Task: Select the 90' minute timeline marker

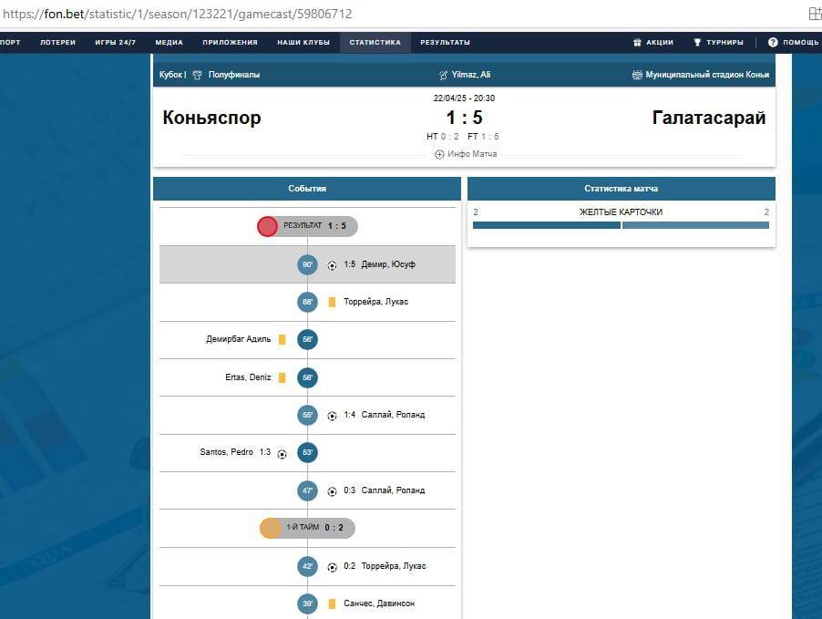Action: [307, 265]
